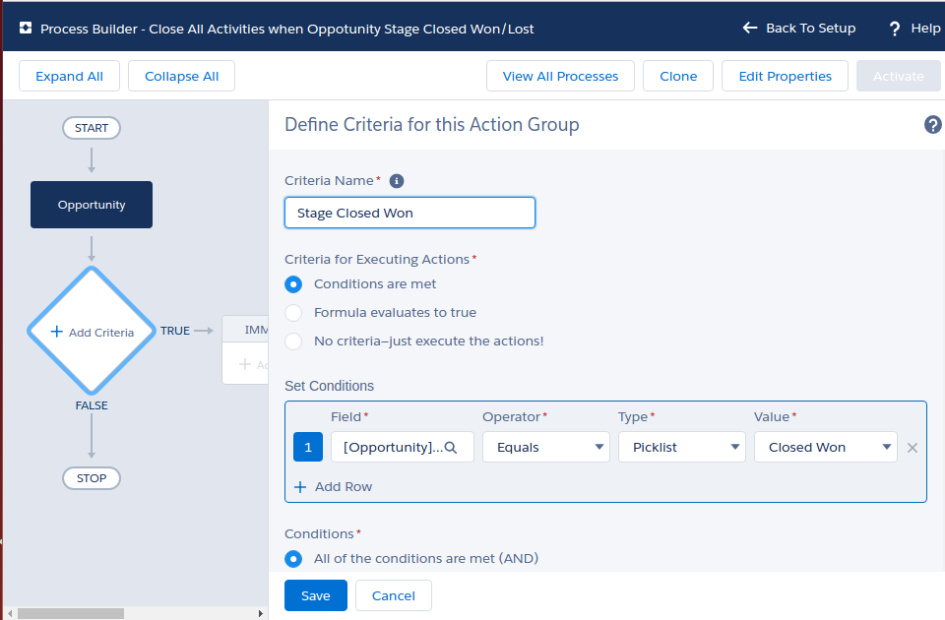Choose 'No criteria—just execute the actions!'
Image resolution: width=945 pixels, height=620 pixels.
tap(293, 341)
